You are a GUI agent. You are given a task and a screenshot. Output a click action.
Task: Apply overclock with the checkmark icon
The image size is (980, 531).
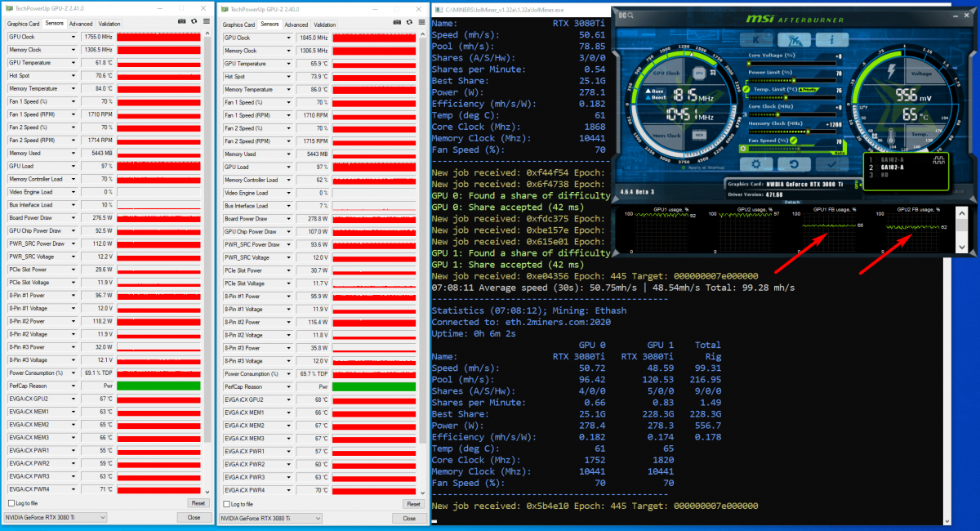(831, 164)
